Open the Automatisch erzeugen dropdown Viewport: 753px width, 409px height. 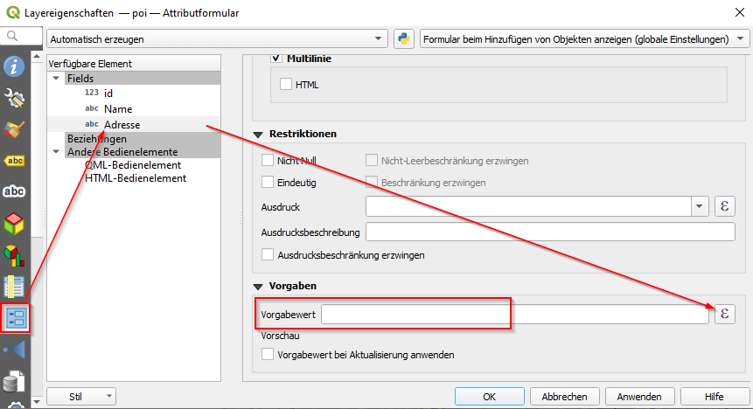[217, 39]
